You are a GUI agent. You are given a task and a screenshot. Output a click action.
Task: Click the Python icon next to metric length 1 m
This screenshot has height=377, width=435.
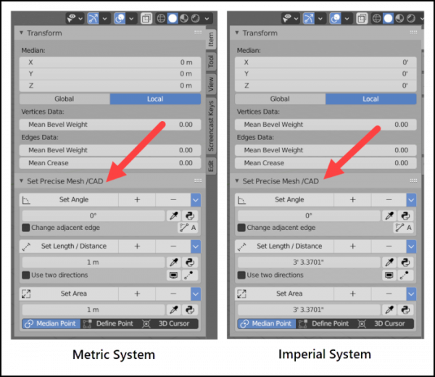point(190,262)
